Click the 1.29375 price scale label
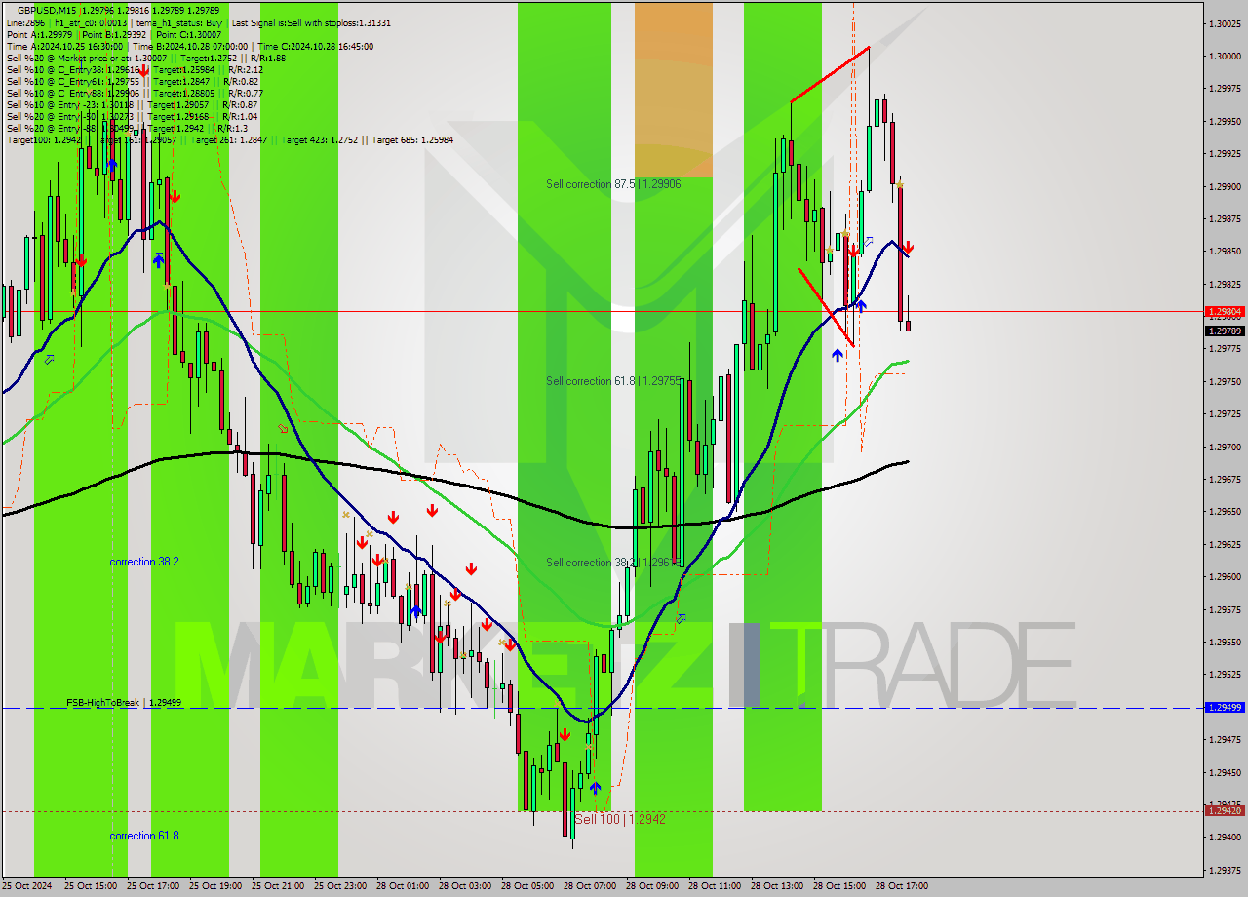The height and width of the screenshot is (897, 1248). (1225, 870)
